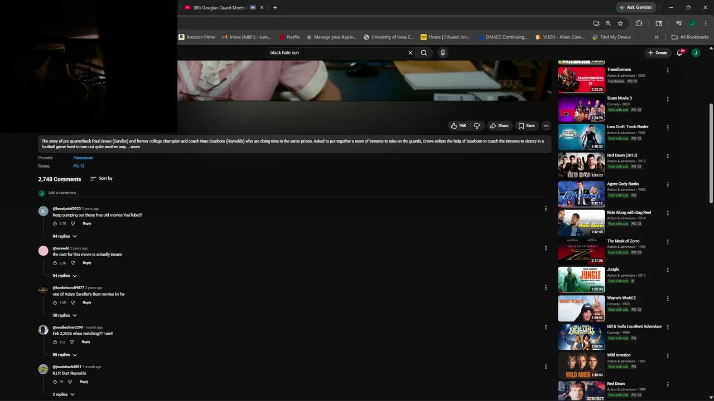Click the page's vertical scrollbar
The height and width of the screenshot is (401, 714).
coord(711,153)
